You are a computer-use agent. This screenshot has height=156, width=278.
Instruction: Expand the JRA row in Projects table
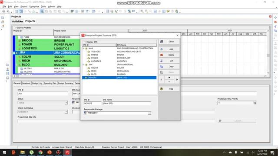14,53
